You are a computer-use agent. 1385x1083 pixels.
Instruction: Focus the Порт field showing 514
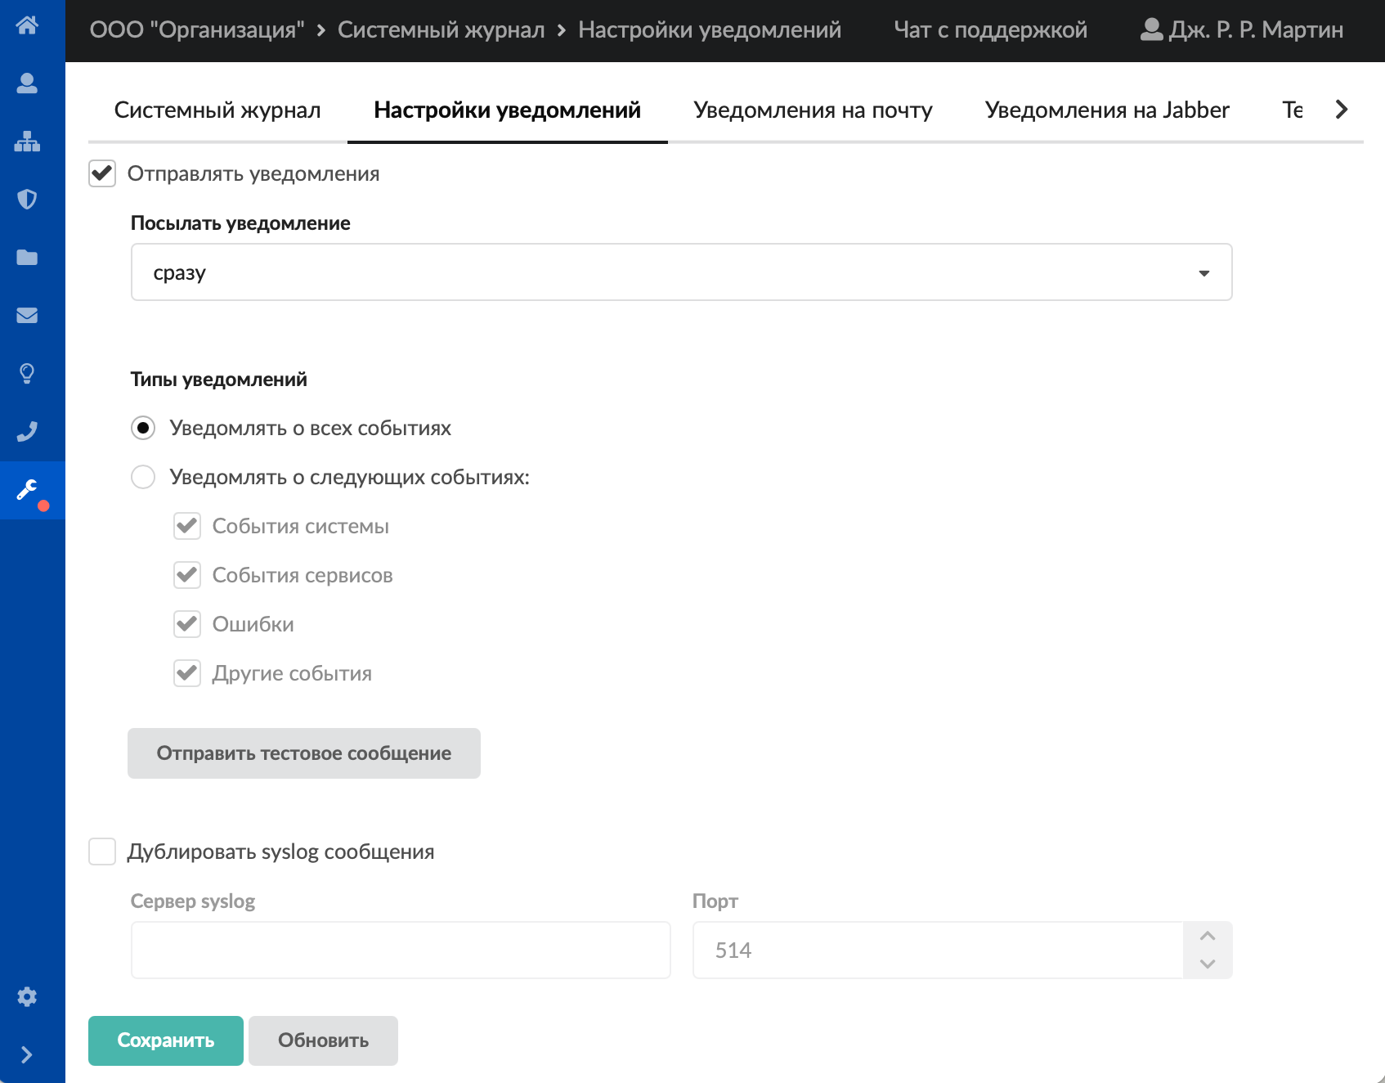click(x=938, y=950)
